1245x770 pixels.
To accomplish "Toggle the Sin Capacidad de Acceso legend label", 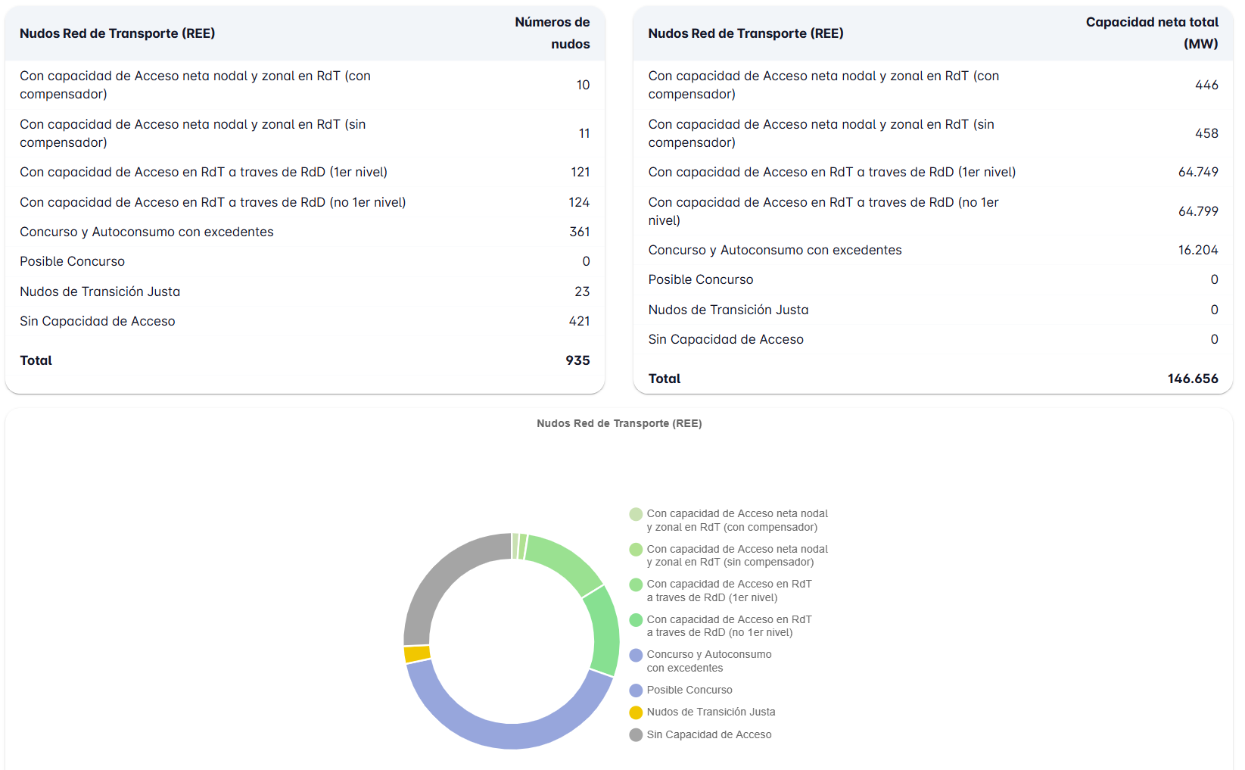I will pos(708,735).
